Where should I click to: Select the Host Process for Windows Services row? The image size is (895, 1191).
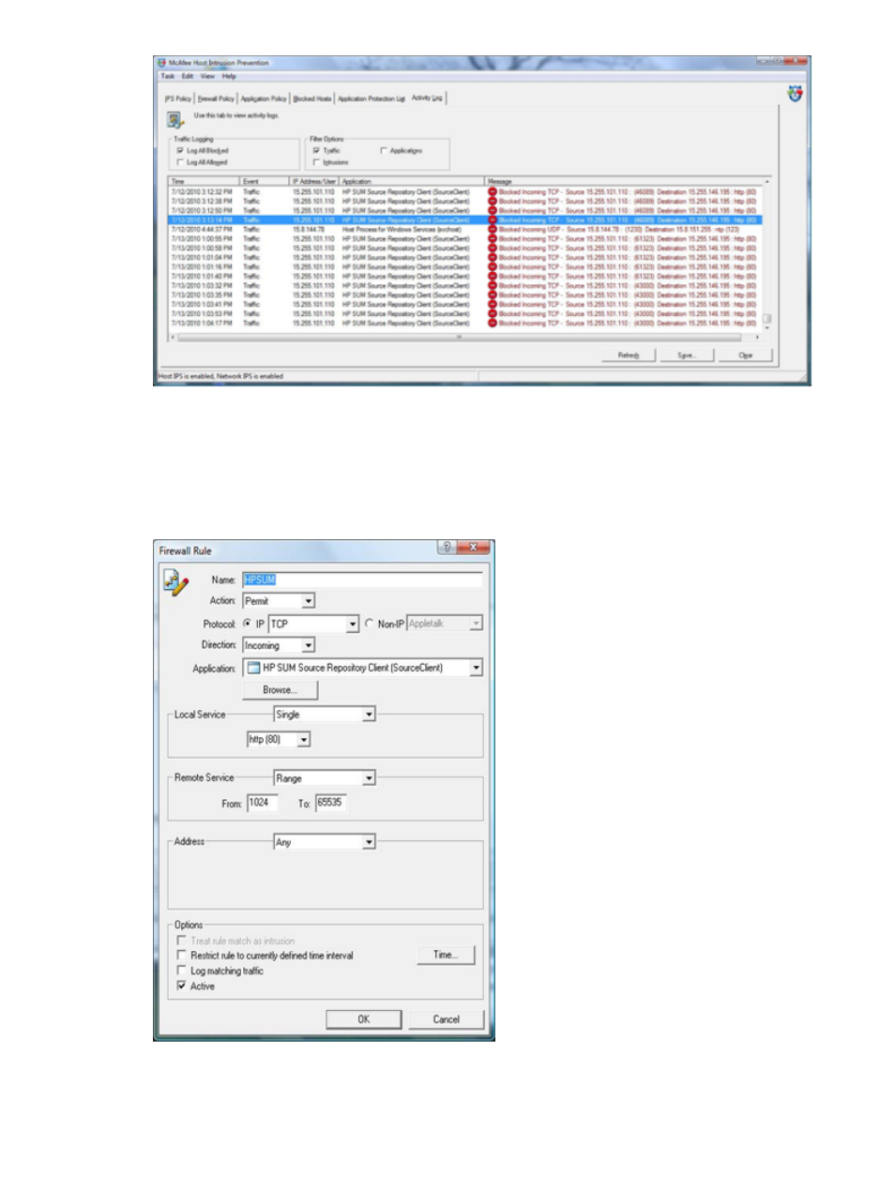pyautogui.click(x=465, y=229)
